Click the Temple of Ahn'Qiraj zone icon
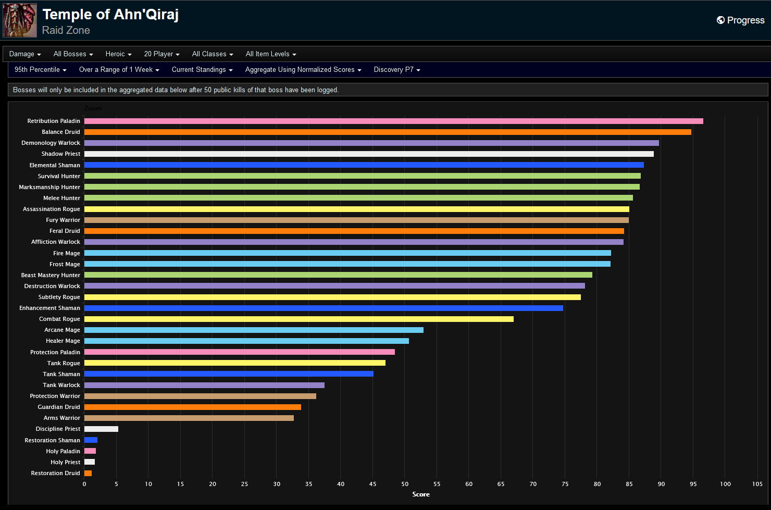Screen dimensions: 771x510 [19, 20]
